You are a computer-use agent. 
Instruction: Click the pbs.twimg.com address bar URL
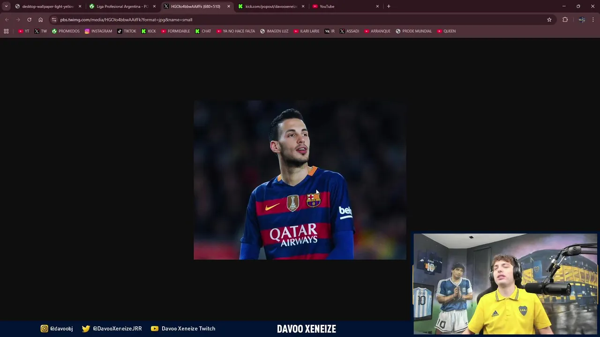pos(126,20)
